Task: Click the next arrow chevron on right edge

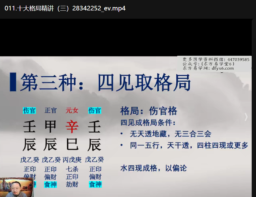Action: pos(246,117)
